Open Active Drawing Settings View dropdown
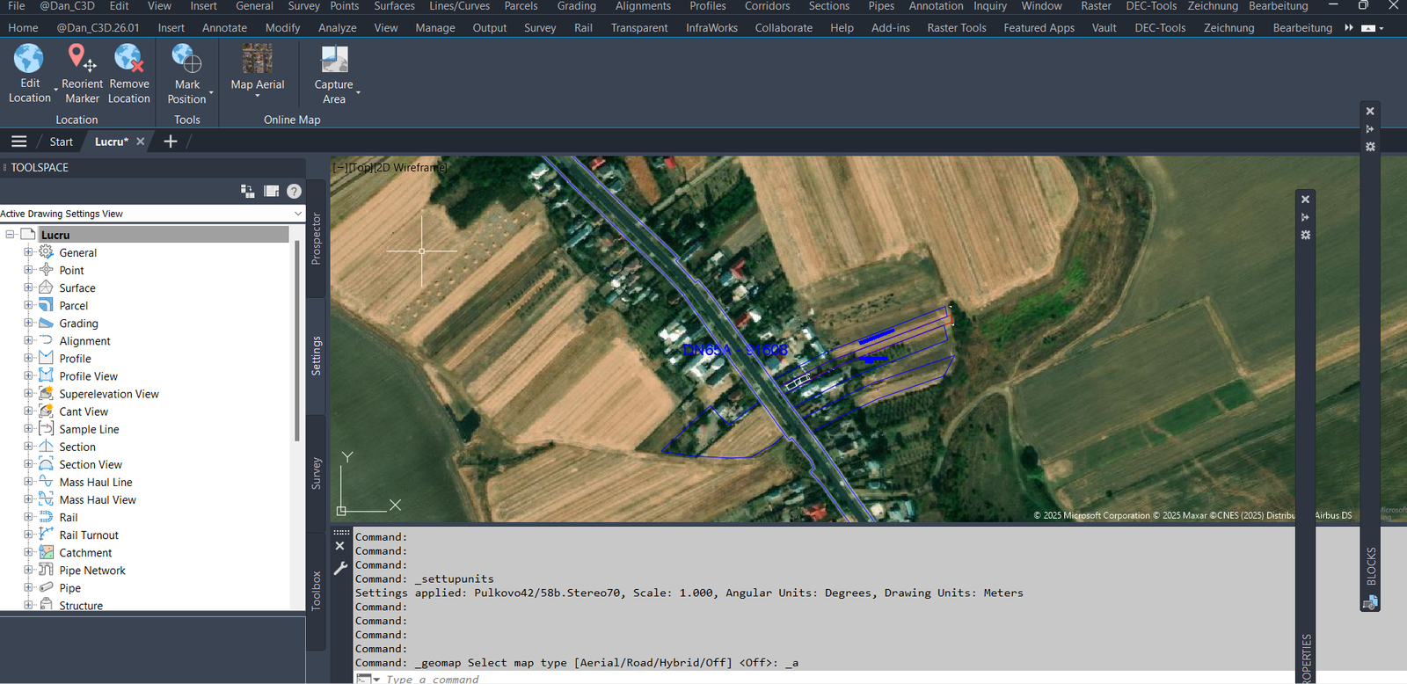Viewport: 1407px width, 684px height. tap(298, 214)
